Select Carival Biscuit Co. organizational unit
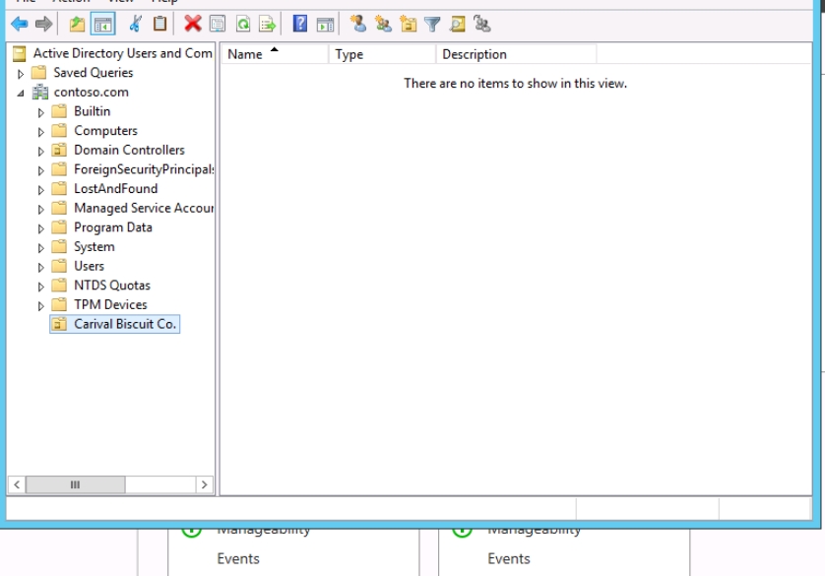 pyautogui.click(x=125, y=324)
